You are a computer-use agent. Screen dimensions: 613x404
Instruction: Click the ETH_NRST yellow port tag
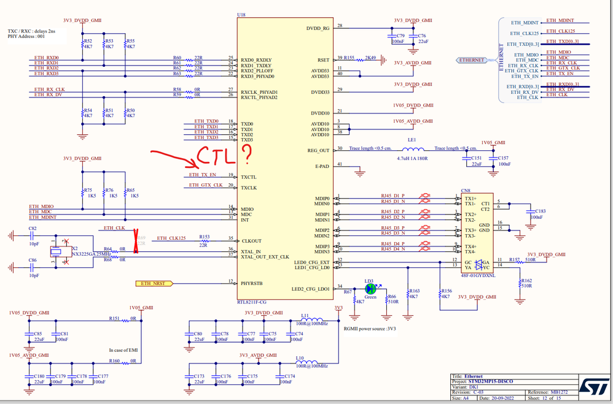click(154, 283)
